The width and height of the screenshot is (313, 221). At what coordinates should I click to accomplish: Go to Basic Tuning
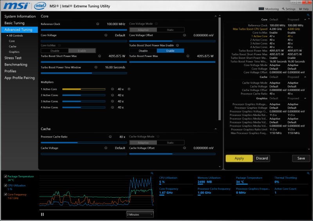click(x=14, y=23)
